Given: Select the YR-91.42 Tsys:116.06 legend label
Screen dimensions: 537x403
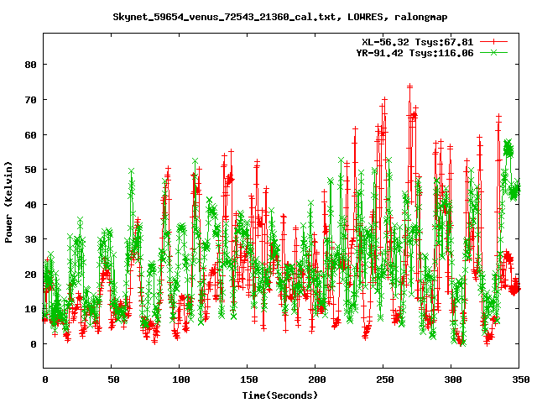Looking at the screenshot, I should coord(414,53).
